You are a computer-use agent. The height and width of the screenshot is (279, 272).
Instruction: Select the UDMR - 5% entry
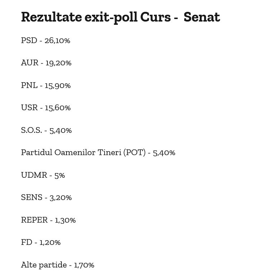pyautogui.click(x=43, y=175)
